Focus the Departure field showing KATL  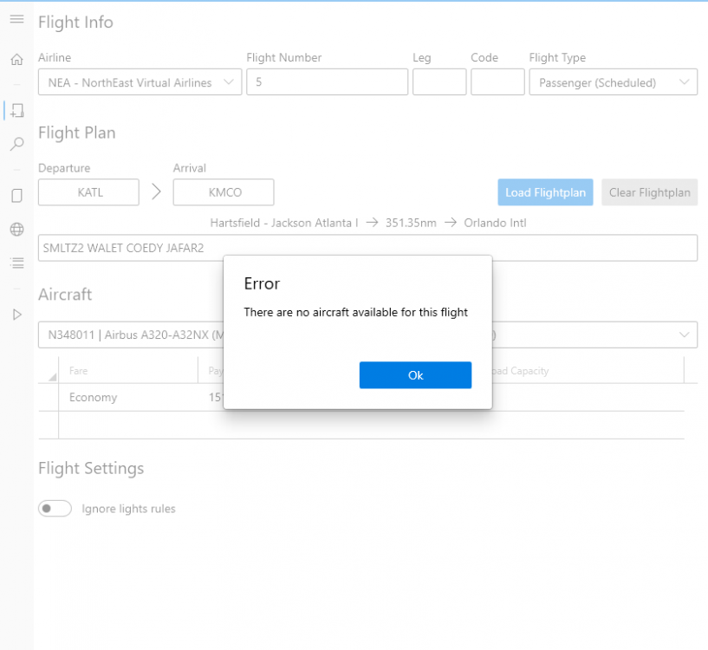pos(89,192)
